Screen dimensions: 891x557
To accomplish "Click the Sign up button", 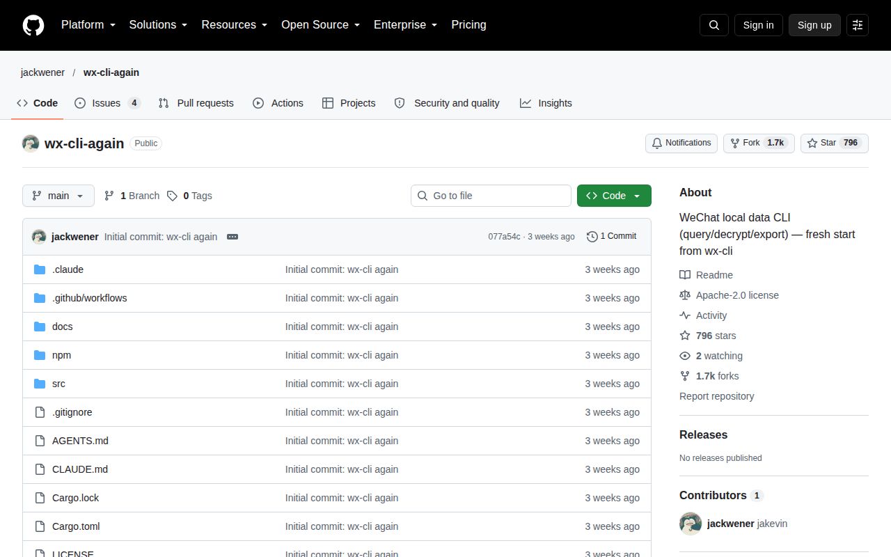I will [814, 25].
